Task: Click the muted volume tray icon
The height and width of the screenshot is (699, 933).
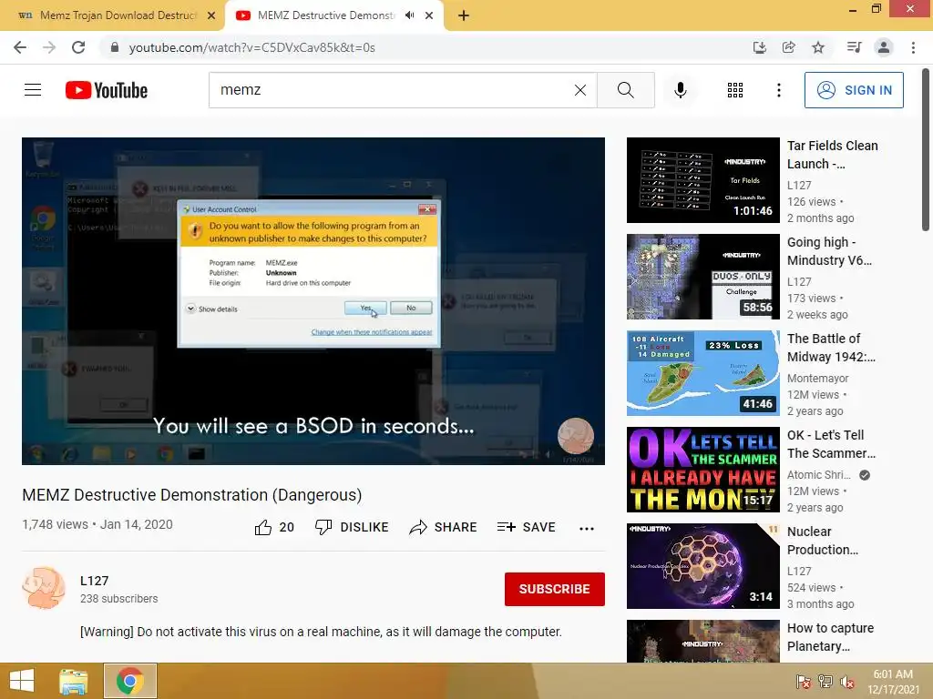Action: tap(847, 682)
